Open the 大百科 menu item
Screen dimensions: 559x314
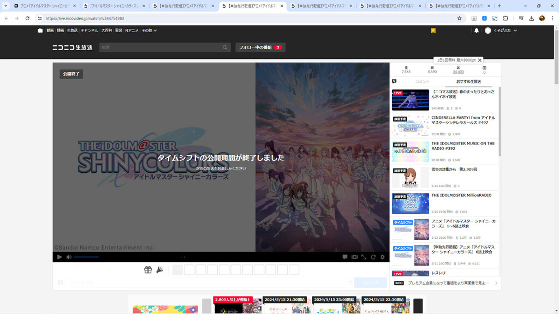point(106,31)
